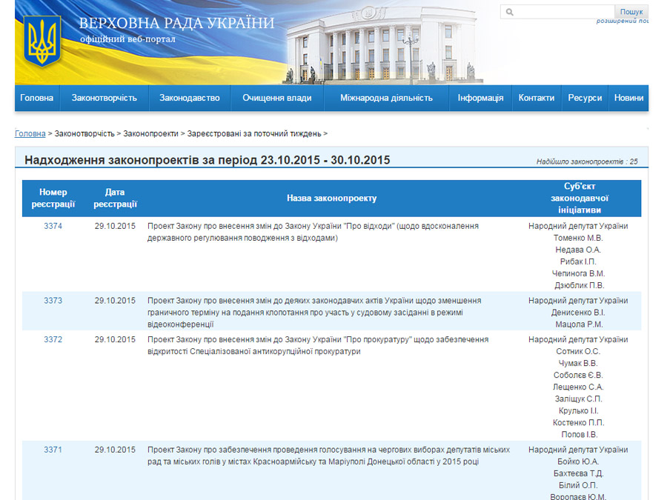The width and height of the screenshot is (667, 500).
Task: Click the Назва законопроекту column header
Action: (x=332, y=198)
